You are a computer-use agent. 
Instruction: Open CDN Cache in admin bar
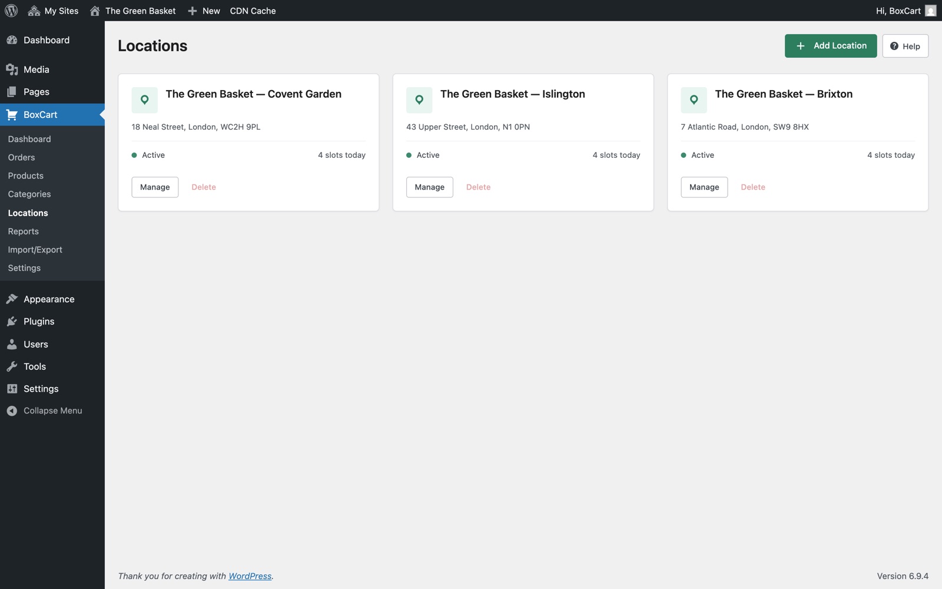[x=253, y=11]
